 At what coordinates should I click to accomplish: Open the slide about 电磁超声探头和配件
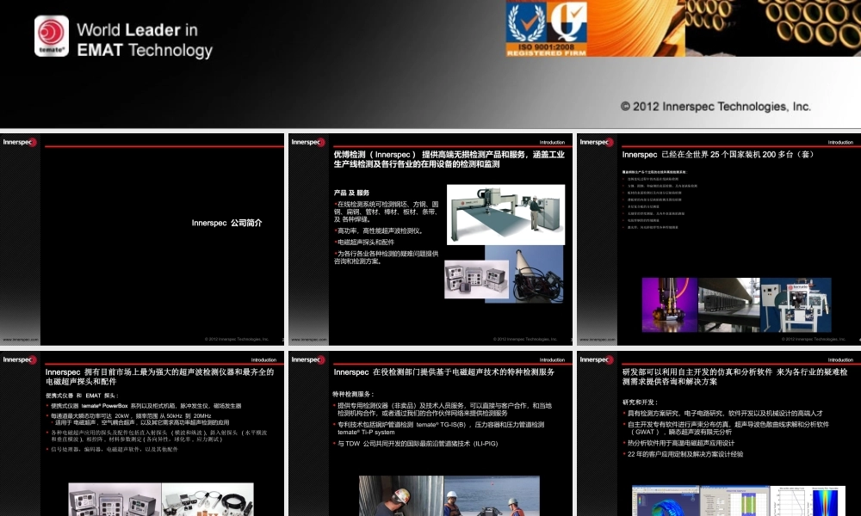click(142, 433)
